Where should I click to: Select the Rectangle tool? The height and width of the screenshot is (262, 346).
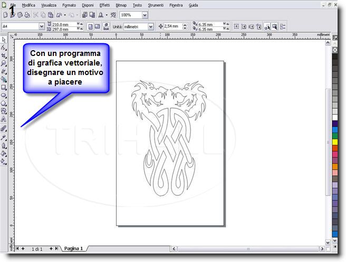[4, 88]
